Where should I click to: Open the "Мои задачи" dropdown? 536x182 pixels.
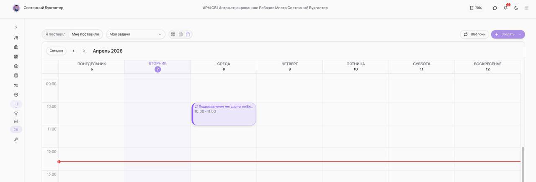(135, 34)
